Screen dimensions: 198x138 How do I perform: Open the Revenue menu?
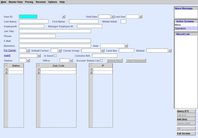41,2
